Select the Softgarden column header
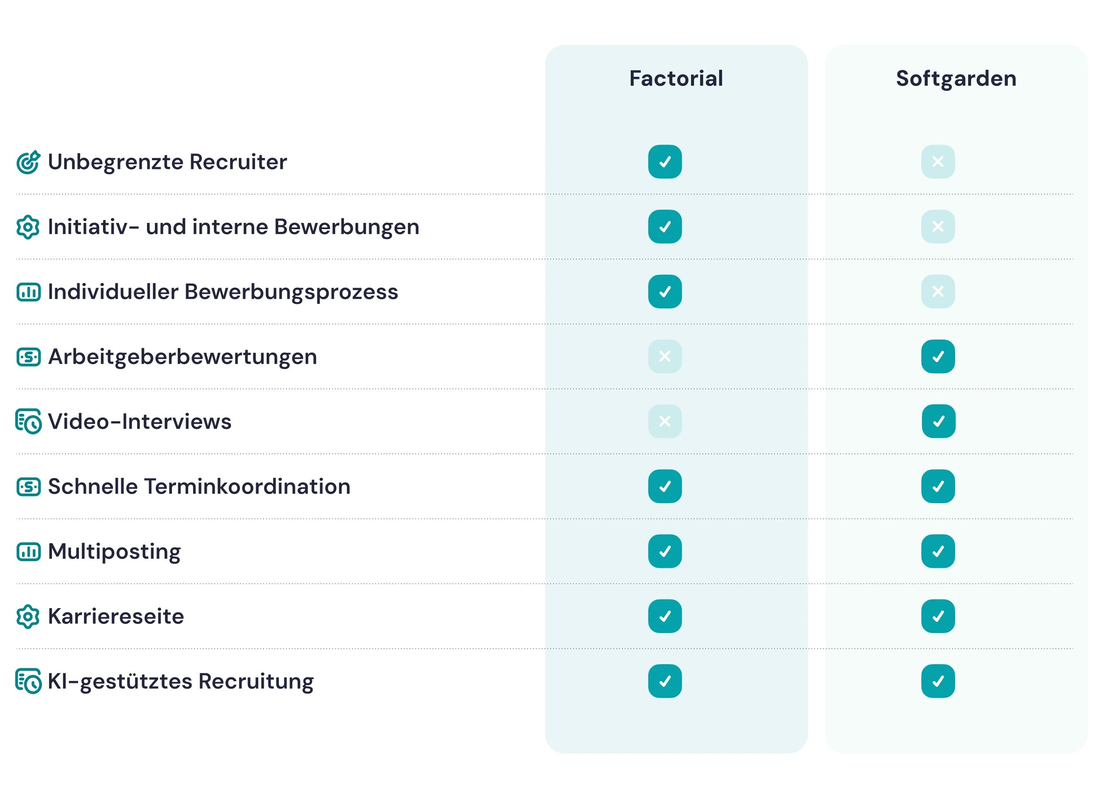1103x797 pixels. 956,79
